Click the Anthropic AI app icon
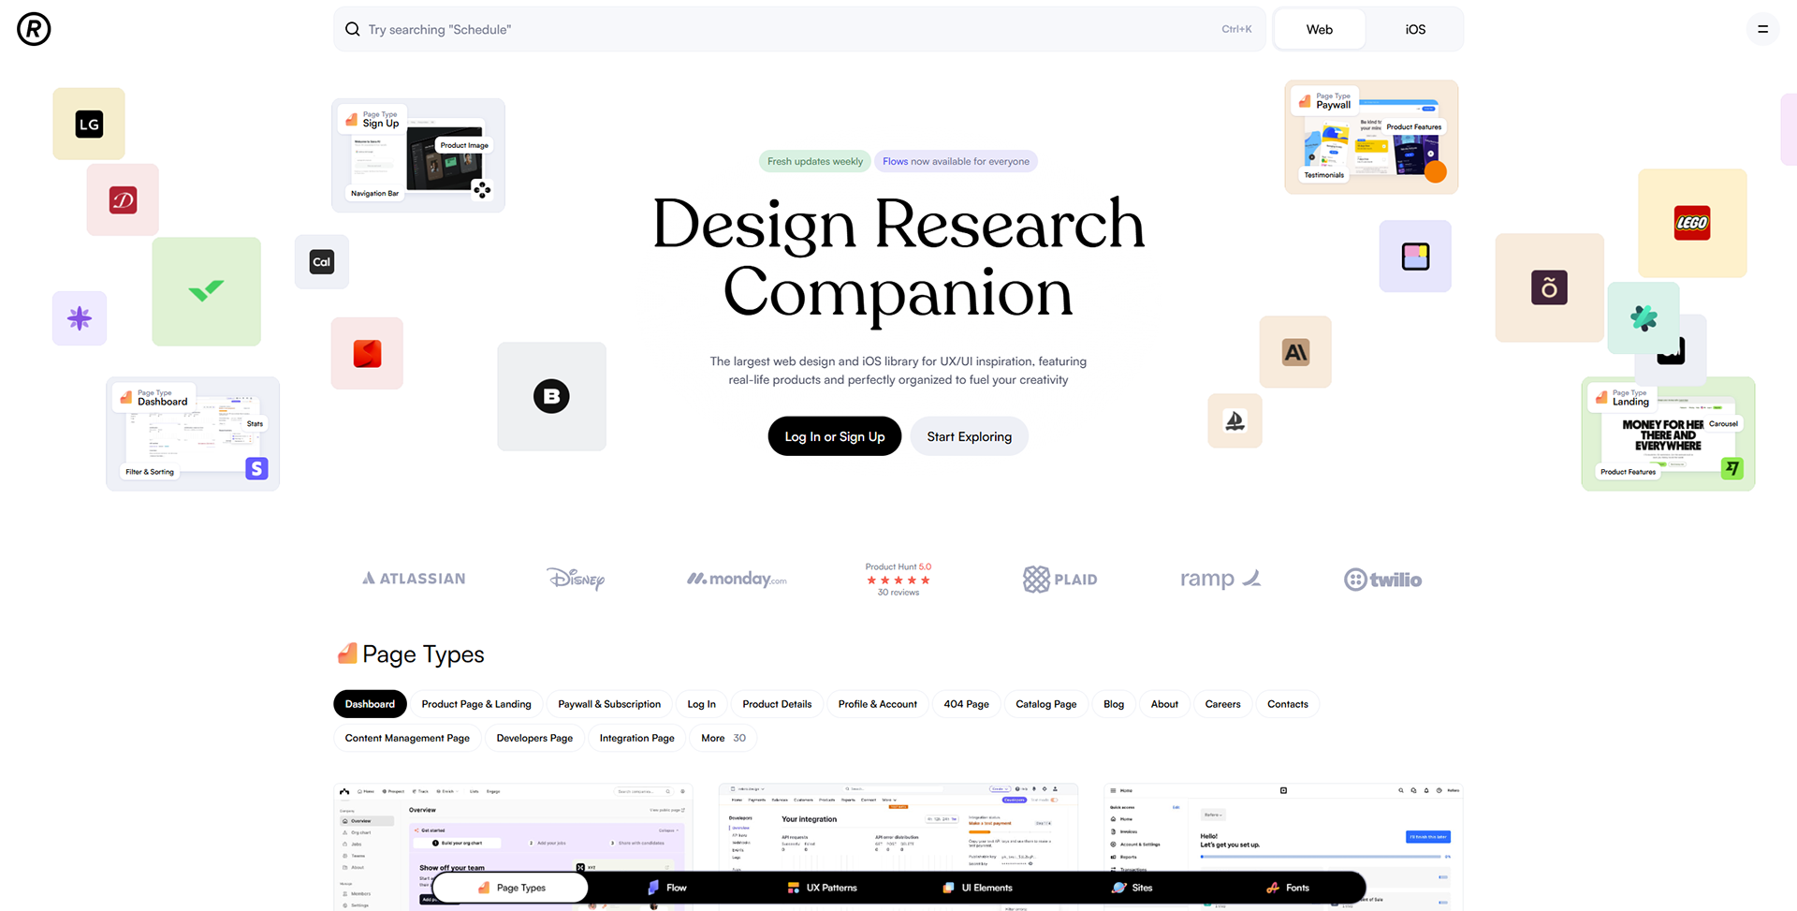1797x911 pixels. point(1295,352)
